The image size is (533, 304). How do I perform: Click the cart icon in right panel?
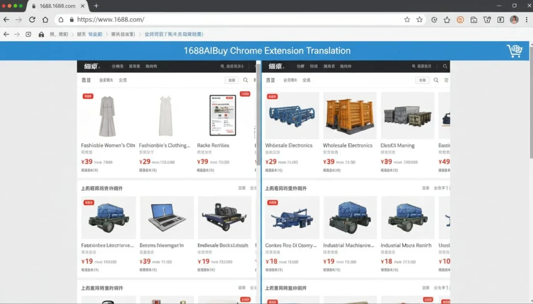point(446,80)
